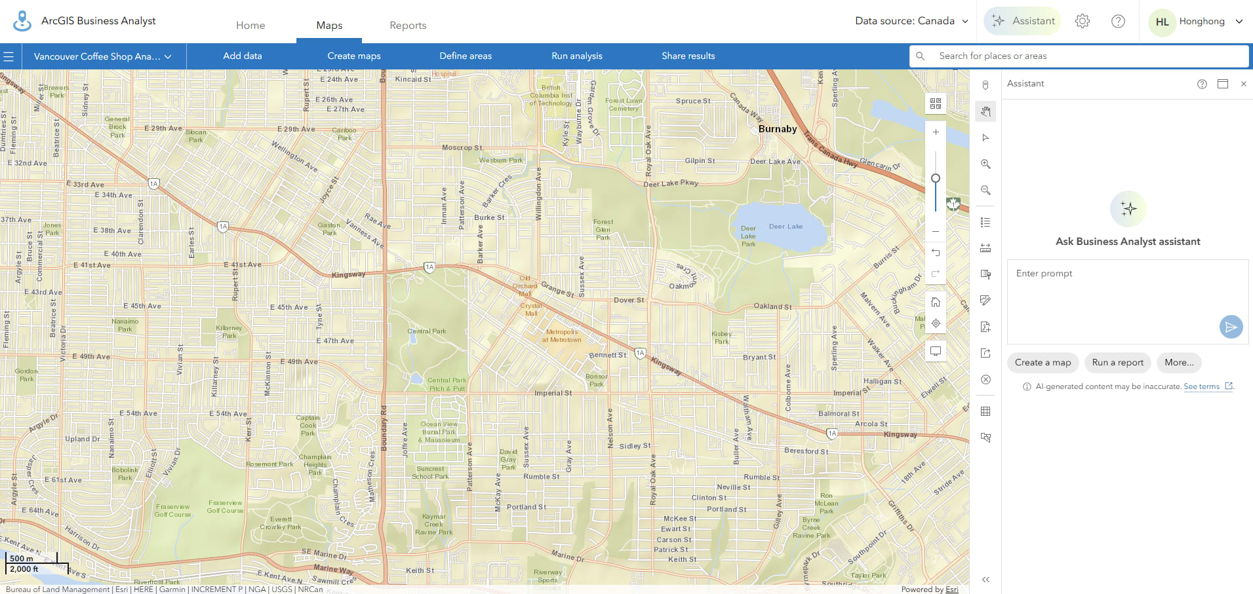
Task: Click the HL user avatar
Action: [1163, 22]
